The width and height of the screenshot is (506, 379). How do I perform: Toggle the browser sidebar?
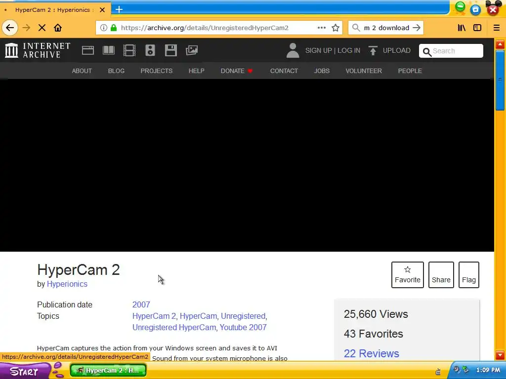point(477,28)
